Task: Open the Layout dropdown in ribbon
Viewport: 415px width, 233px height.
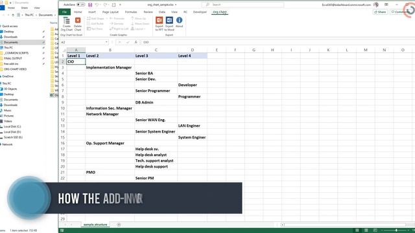Action: pos(138,28)
